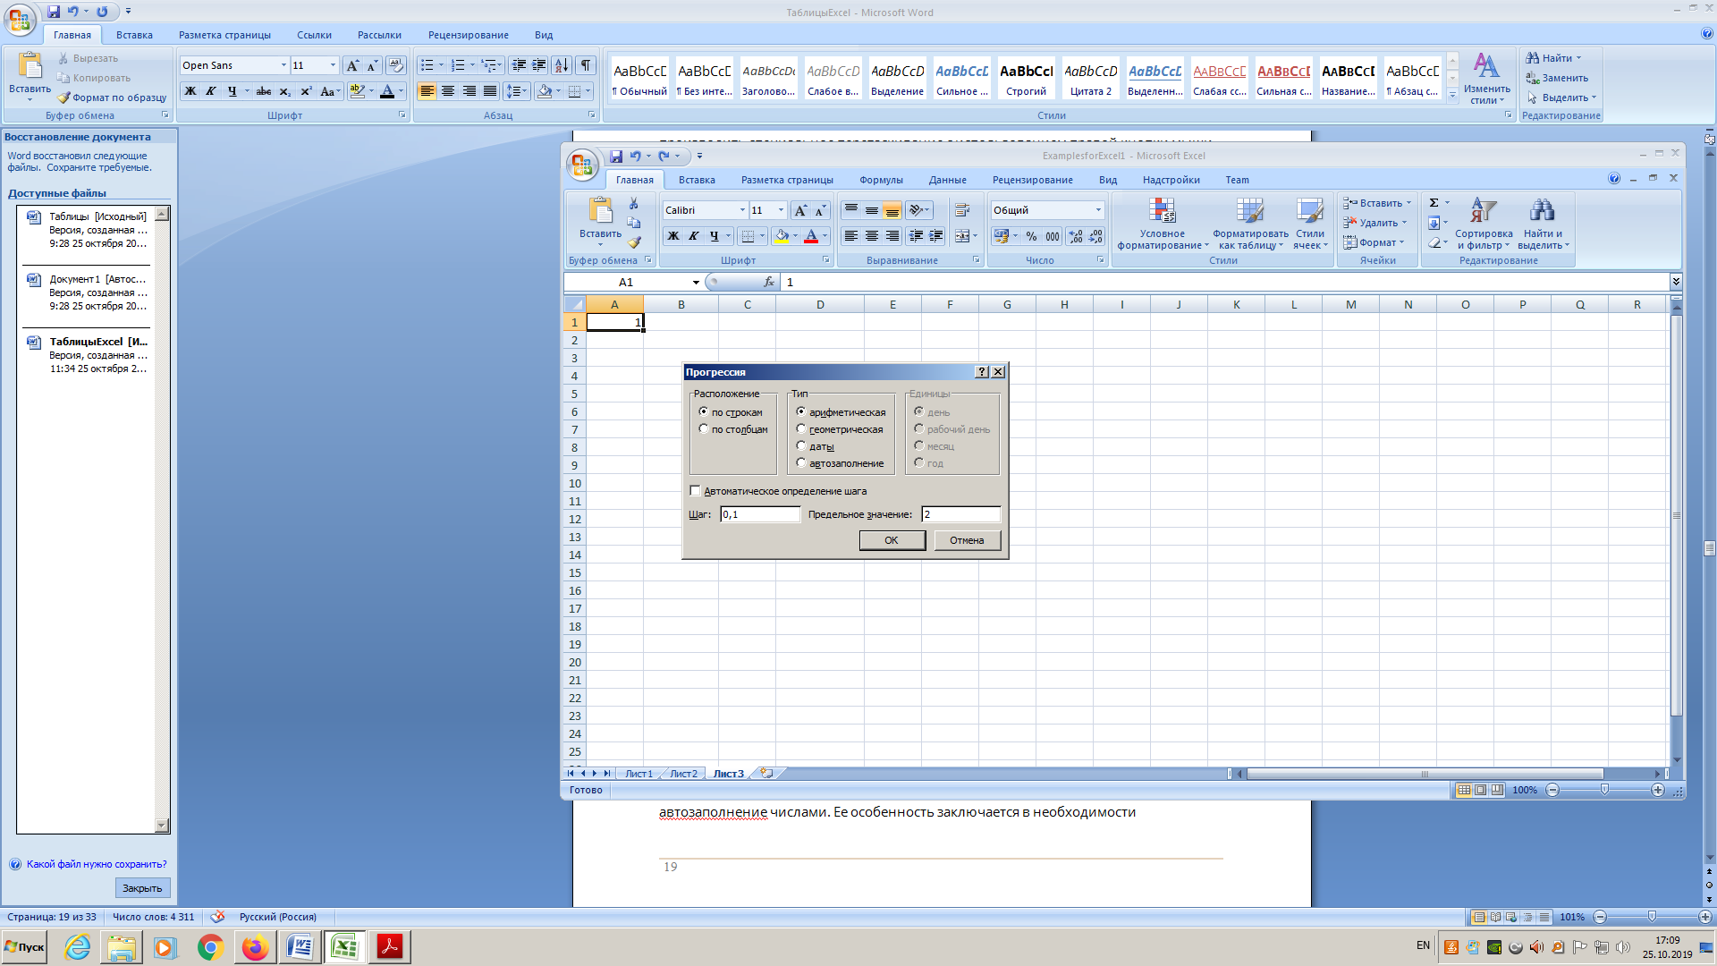Screen dimensions: 1717x966
Task: Click 'Закрыть' in recovery pane
Action: point(142,888)
